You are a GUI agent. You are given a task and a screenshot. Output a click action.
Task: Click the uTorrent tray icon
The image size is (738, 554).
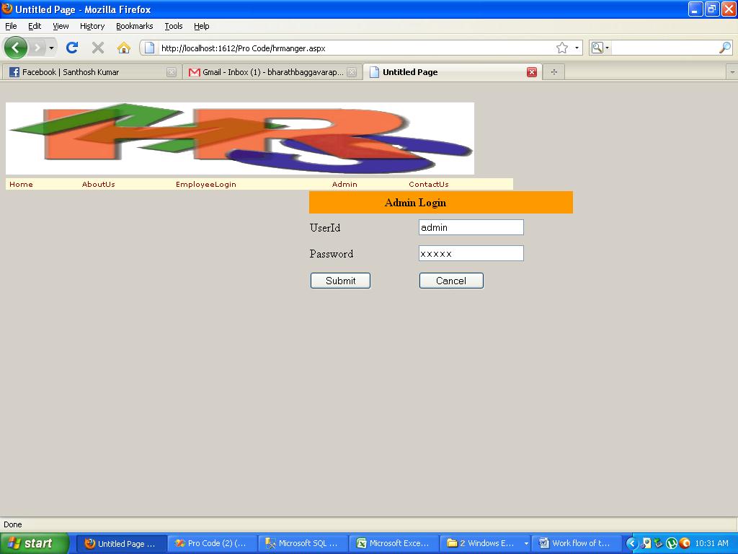(x=672, y=543)
